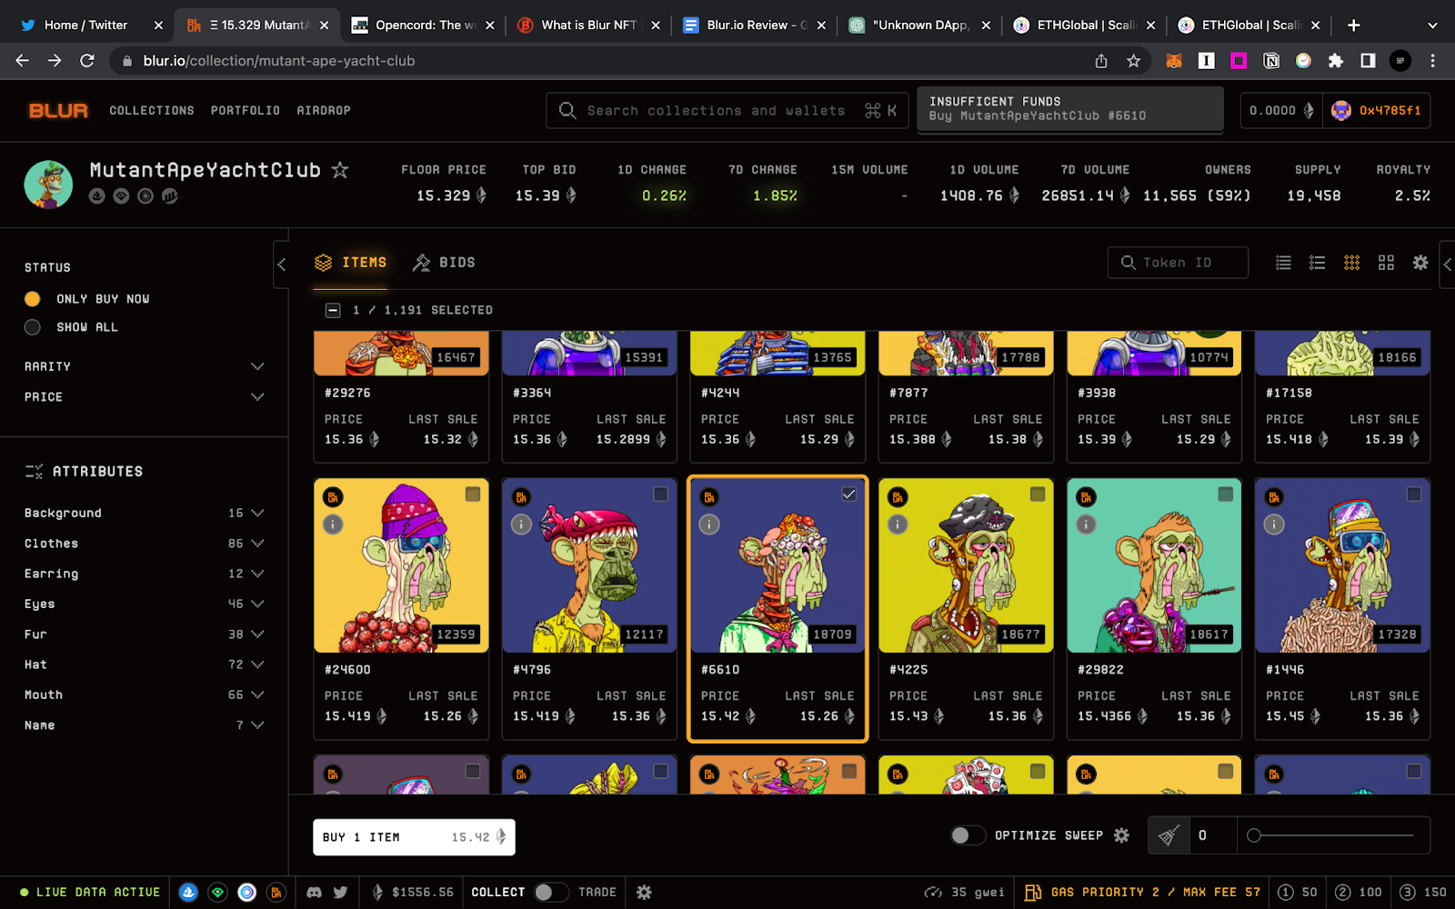Collapse the left filter sidebar
The height and width of the screenshot is (909, 1455).
(x=282, y=265)
